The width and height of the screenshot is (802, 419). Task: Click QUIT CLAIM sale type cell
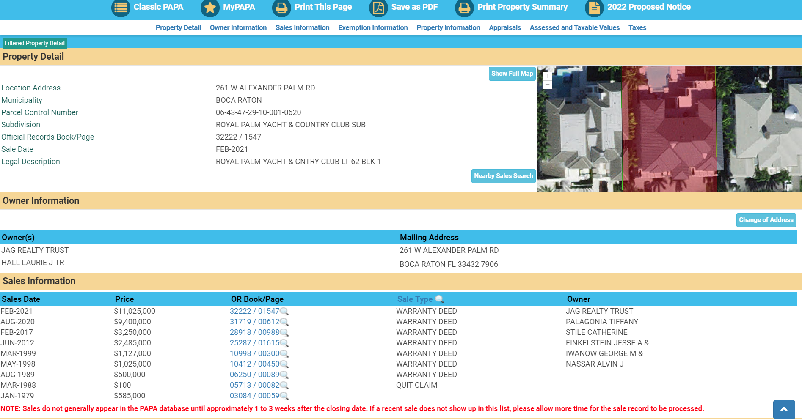[x=416, y=385]
